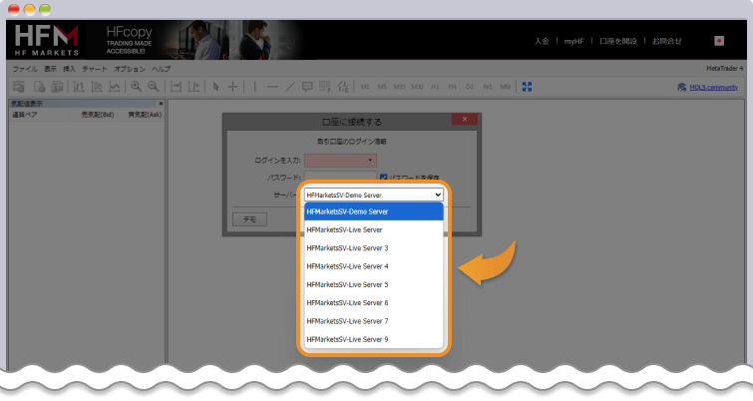Choose HFMarketsSV-Live Server 7

pos(374,321)
